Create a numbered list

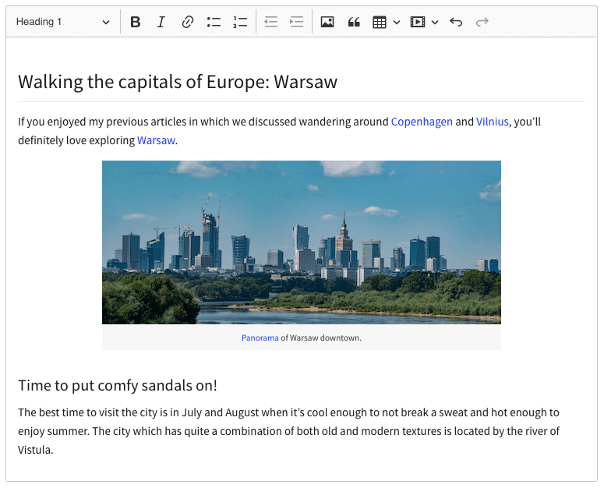(239, 22)
